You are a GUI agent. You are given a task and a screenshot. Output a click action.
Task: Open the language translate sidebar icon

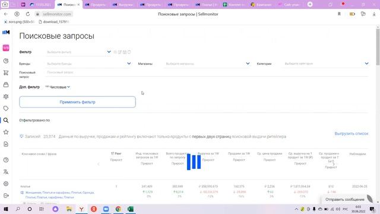pyautogui.click(x=6, y=172)
